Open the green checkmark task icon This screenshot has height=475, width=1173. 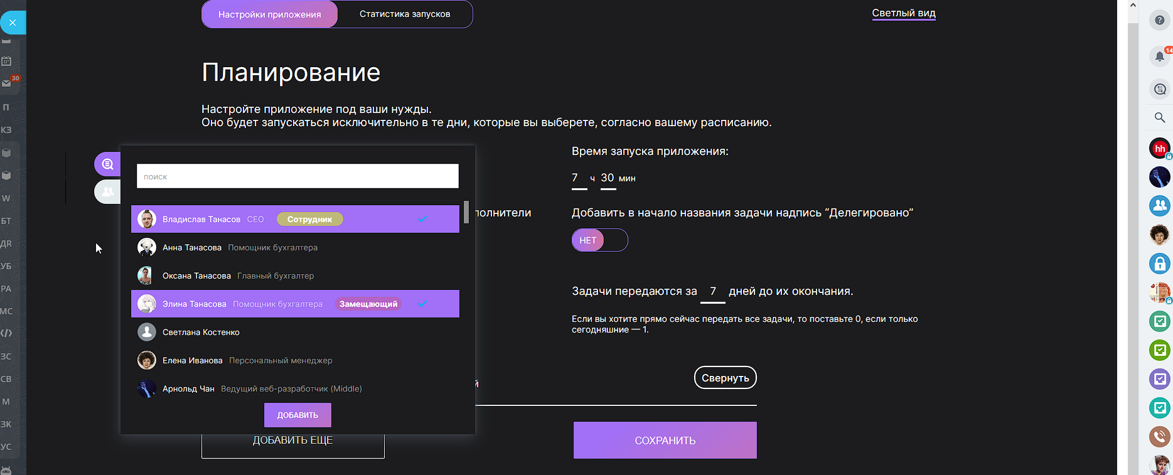coord(1159,350)
